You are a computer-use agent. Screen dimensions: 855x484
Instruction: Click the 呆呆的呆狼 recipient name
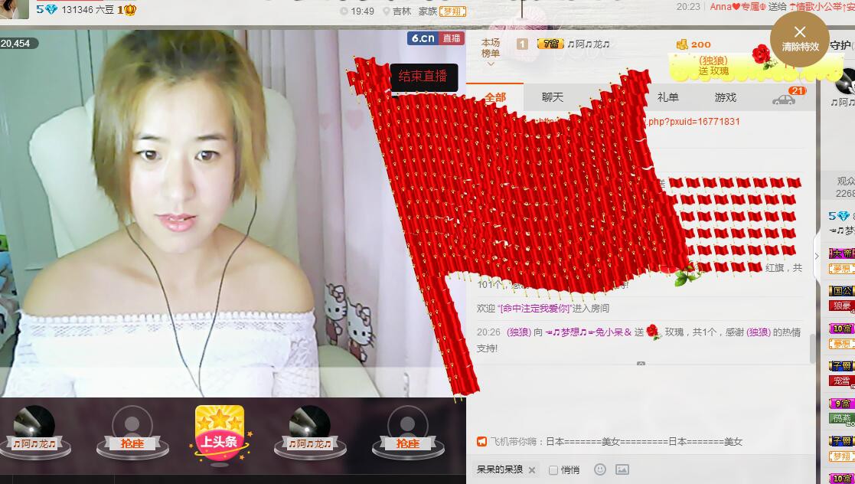[500, 469]
